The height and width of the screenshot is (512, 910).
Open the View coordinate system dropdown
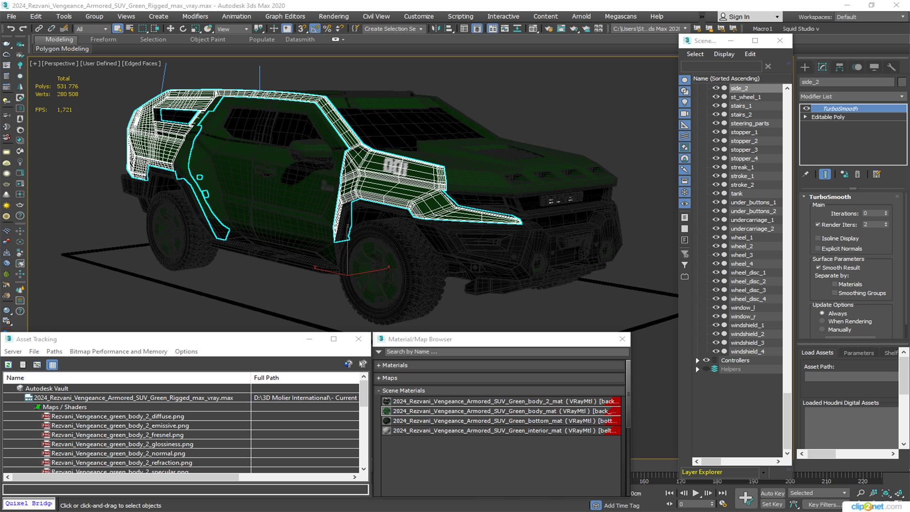point(232,29)
